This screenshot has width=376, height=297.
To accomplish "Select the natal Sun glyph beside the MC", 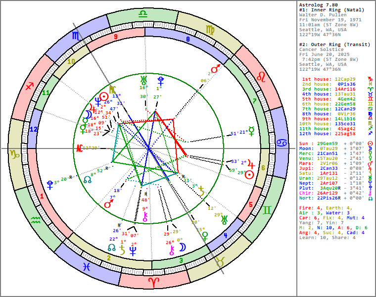I will point(103,96).
